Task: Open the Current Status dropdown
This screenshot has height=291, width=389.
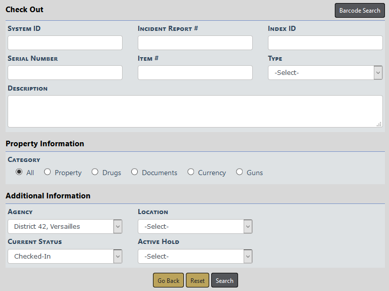Action: (65, 257)
